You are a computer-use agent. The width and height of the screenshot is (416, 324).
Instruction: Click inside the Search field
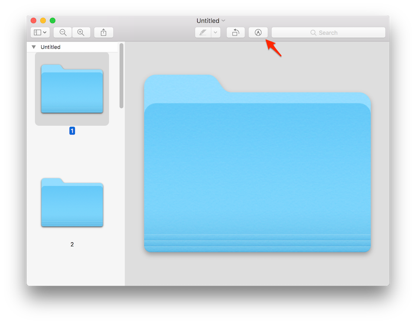(338, 32)
